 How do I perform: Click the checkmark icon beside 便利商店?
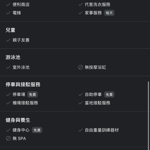click(x=8, y=4)
